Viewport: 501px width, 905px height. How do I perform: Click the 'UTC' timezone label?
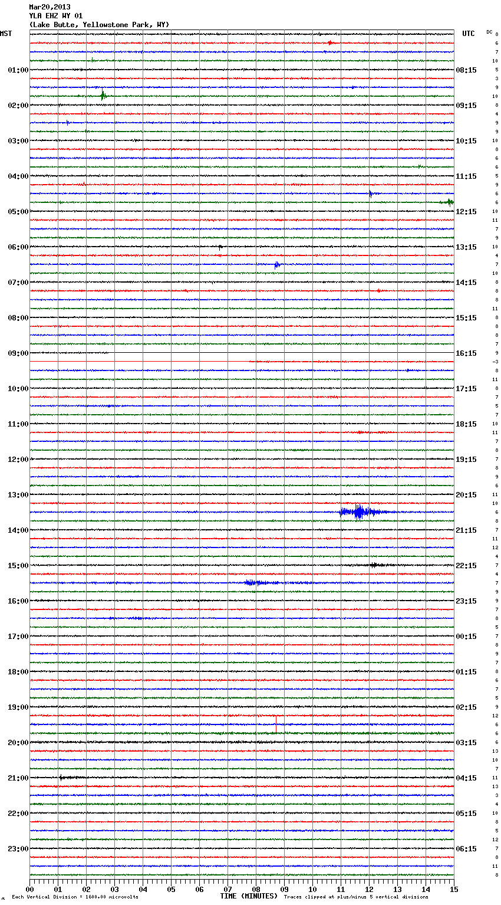click(469, 34)
